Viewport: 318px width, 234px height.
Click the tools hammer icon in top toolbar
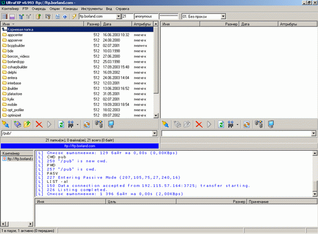pyautogui.click(x=48, y=16)
